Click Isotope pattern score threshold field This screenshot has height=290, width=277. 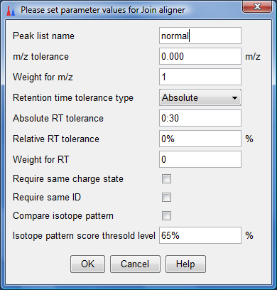200,235
